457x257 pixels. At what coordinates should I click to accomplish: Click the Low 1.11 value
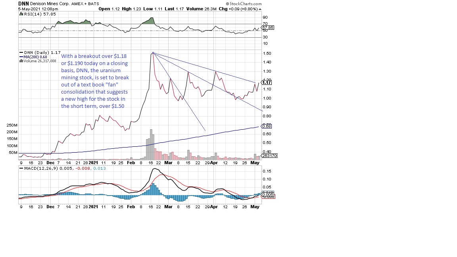[153, 9]
